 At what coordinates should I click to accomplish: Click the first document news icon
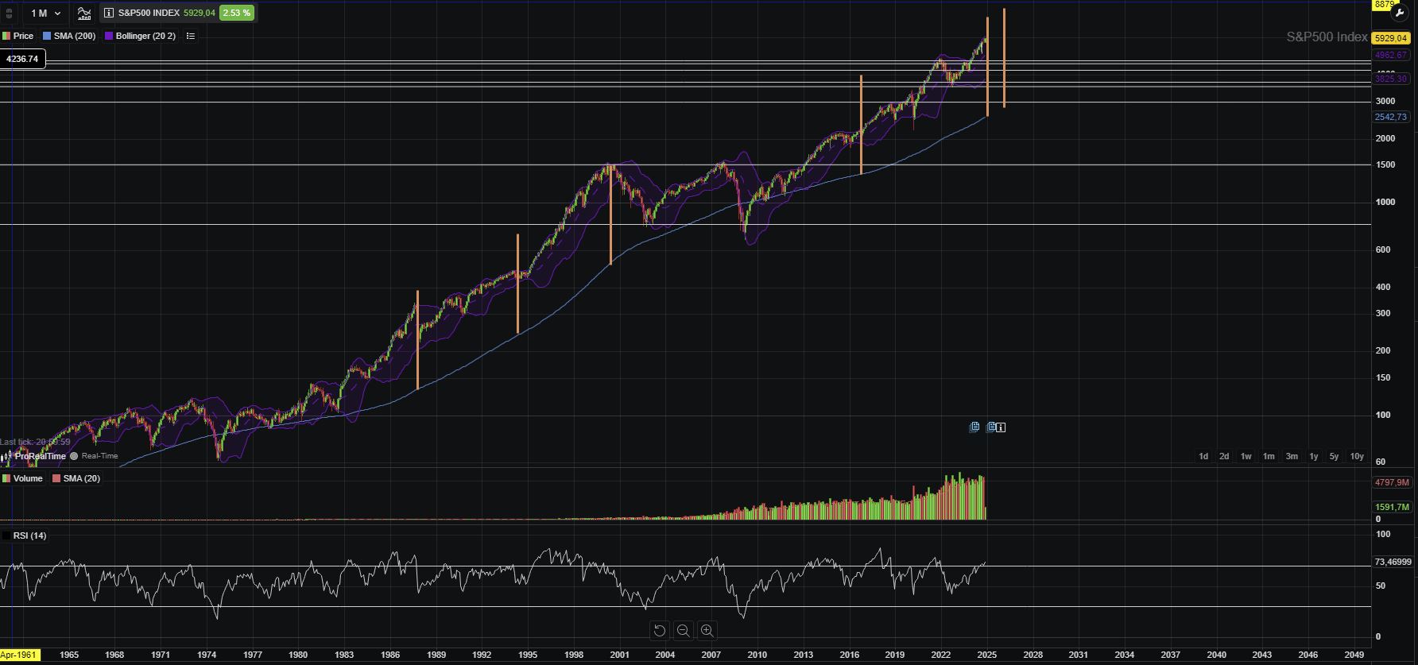(x=974, y=427)
